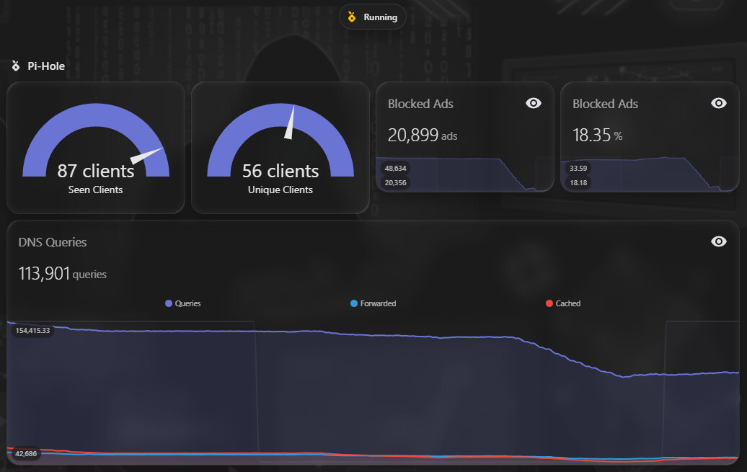Toggle the Cached series in the legend
747x472 pixels.
tap(563, 303)
